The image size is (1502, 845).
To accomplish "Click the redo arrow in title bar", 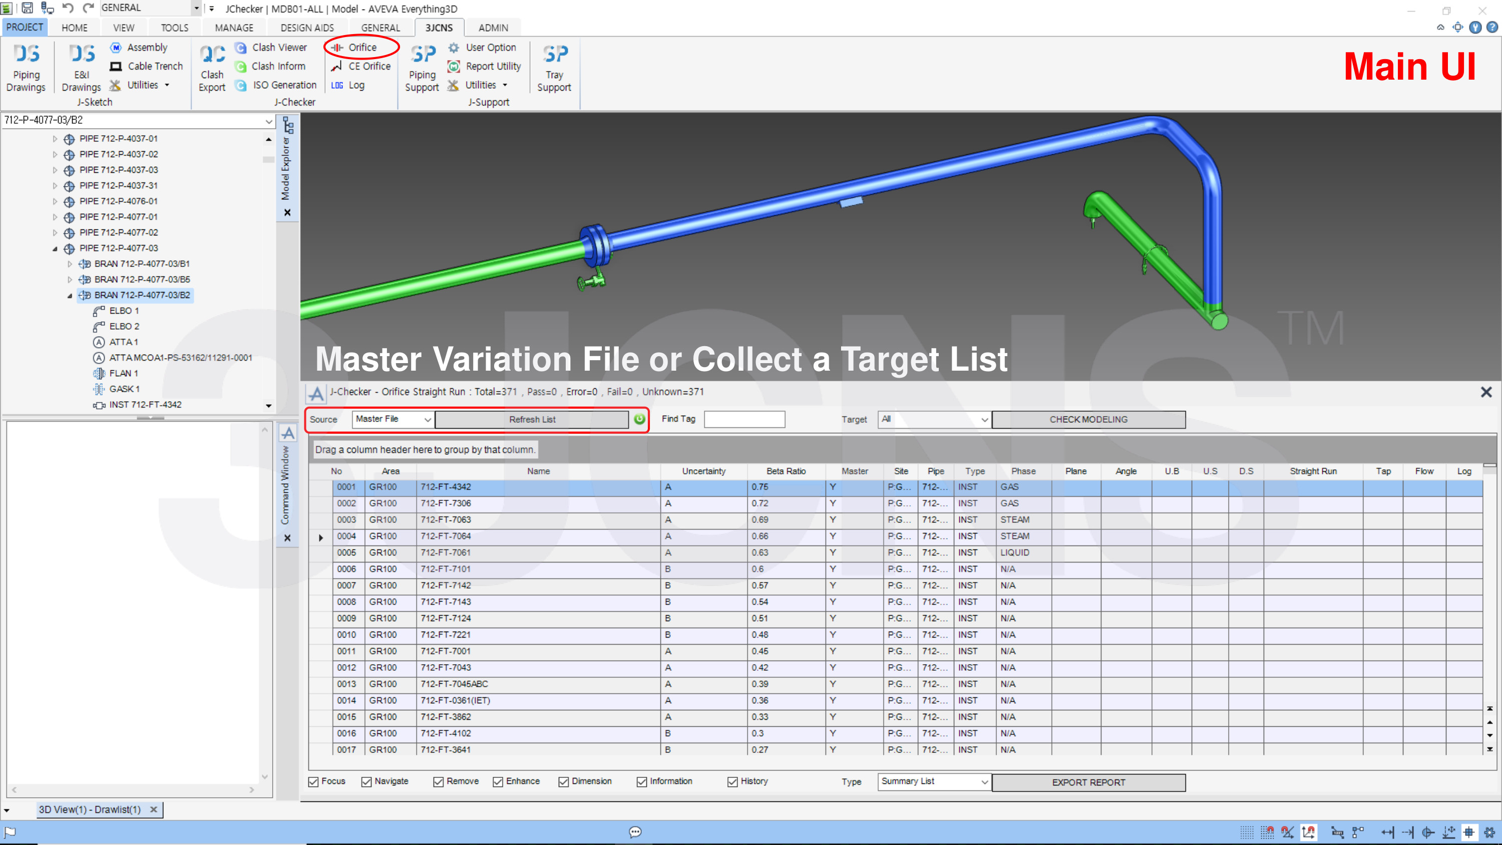I will [88, 8].
